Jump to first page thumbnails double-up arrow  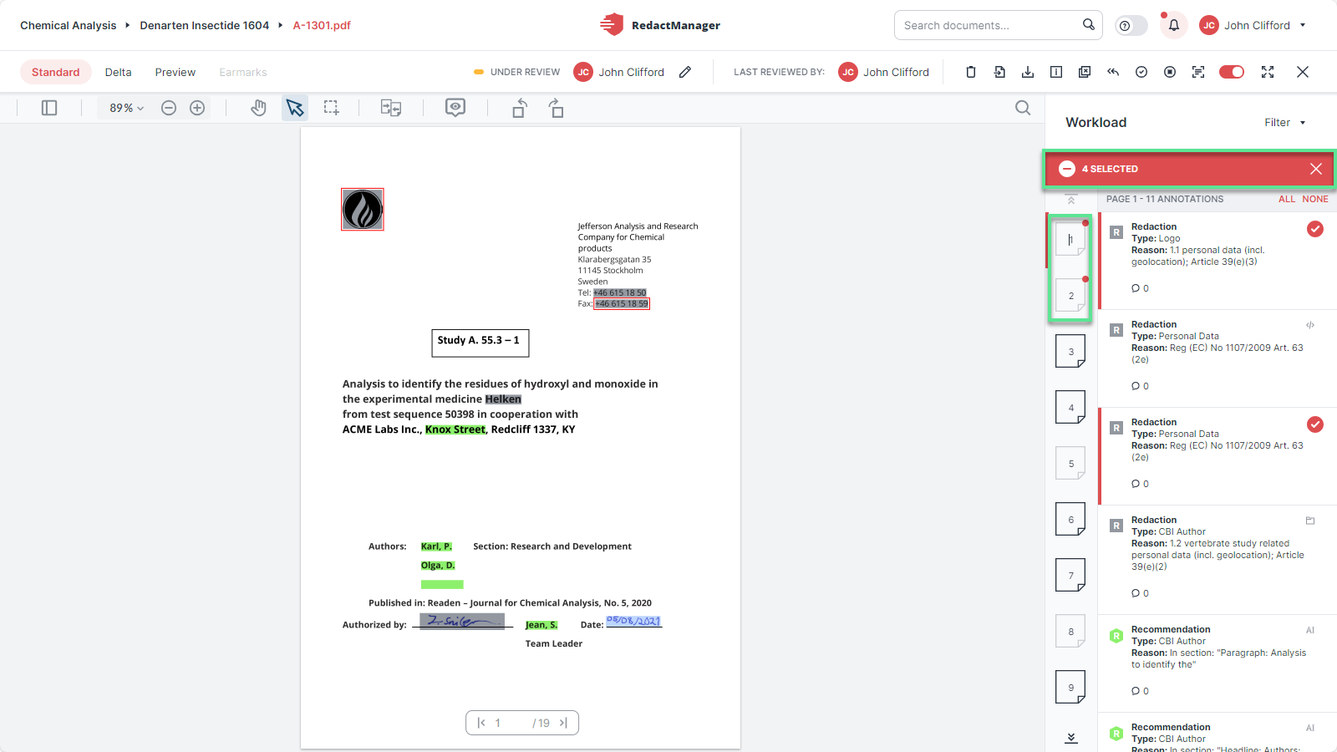(1071, 200)
